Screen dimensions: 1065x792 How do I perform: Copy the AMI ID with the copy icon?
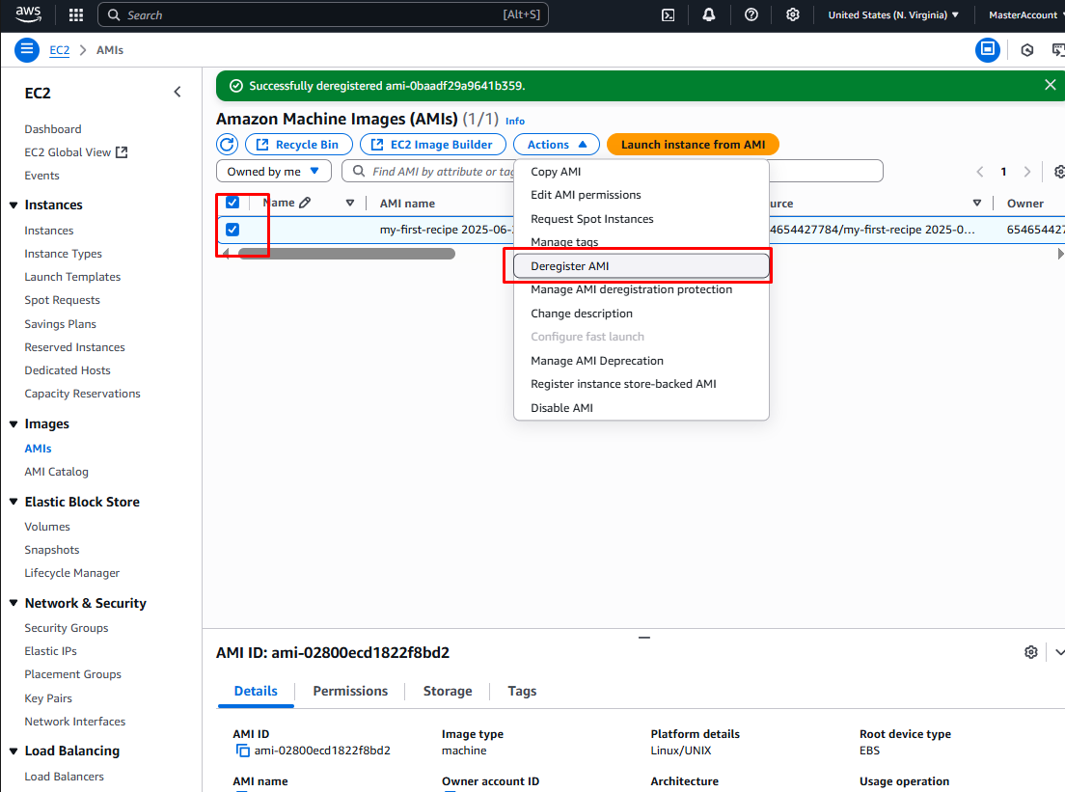pos(242,751)
